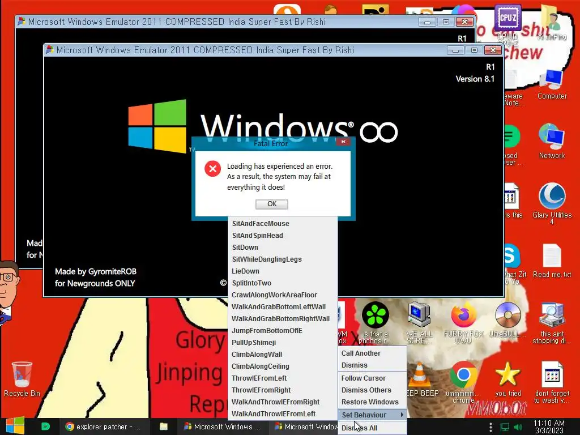The width and height of the screenshot is (580, 435).
Task: Open the UltraBULL... disc icon
Action: 508,321
